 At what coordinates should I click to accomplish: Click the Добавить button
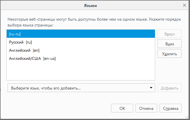(x=169, y=88)
